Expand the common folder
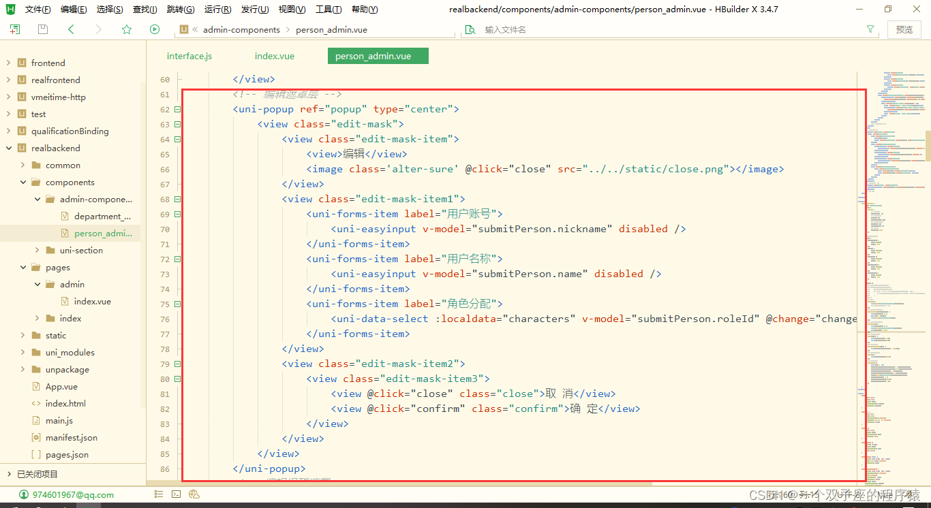The height and width of the screenshot is (508, 931). 22,165
